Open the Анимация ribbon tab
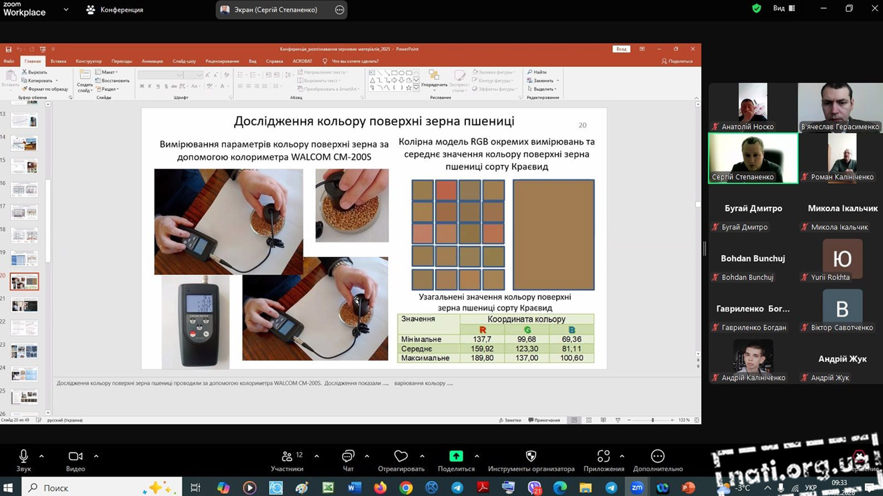Image resolution: width=883 pixels, height=496 pixels. pyautogui.click(x=152, y=61)
